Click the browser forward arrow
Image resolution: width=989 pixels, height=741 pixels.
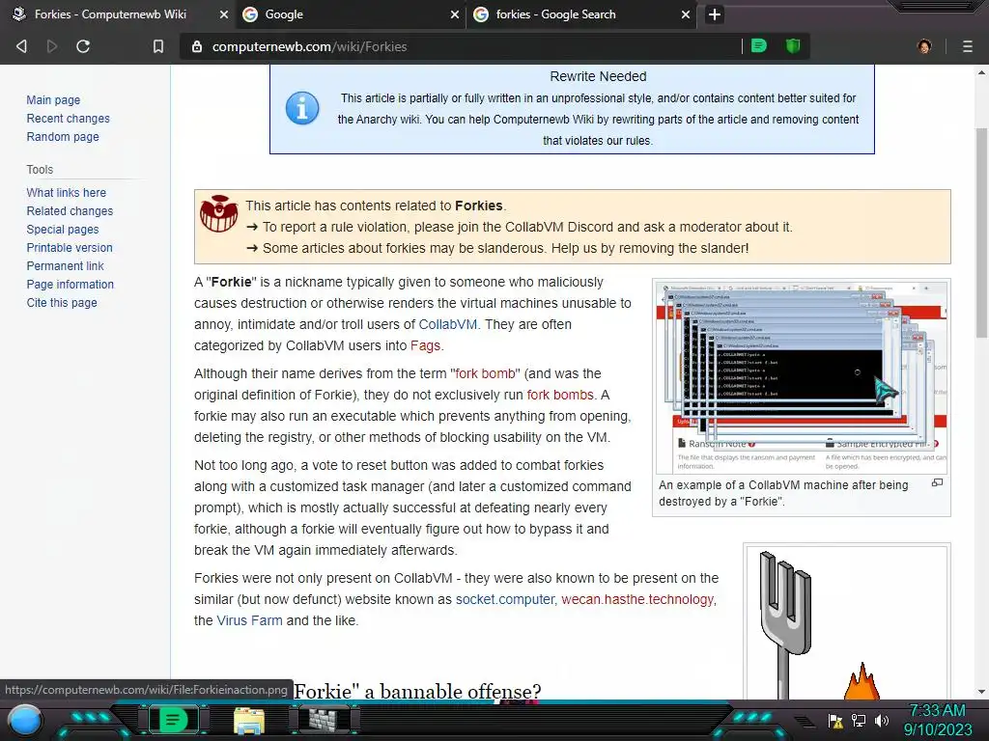[x=52, y=46]
